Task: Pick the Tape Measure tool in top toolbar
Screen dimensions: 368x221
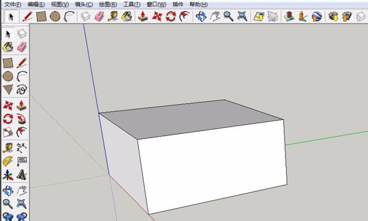Action: pos(113,17)
